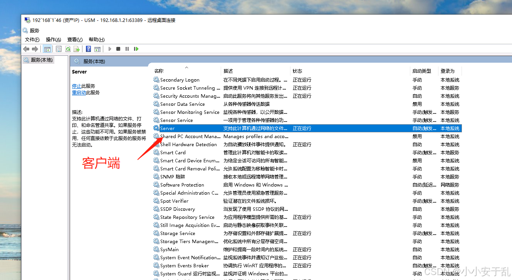Open the 操作(A) menu
This screenshot has width=512, height=280.
point(54,40)
